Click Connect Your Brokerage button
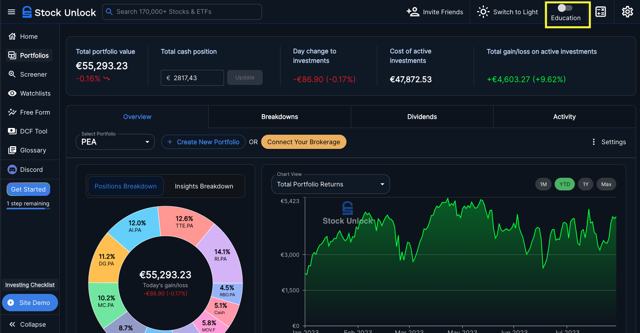 point(304,142)
